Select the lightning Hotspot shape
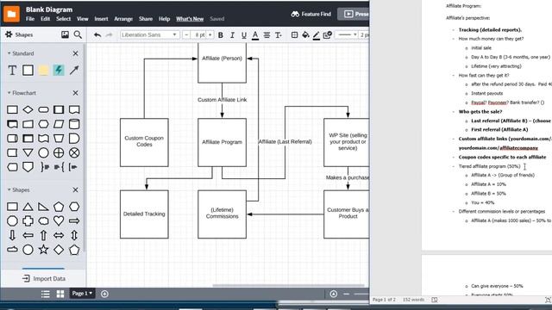The width and height of the screenshot is (552, 310). (x=59, y=71)
